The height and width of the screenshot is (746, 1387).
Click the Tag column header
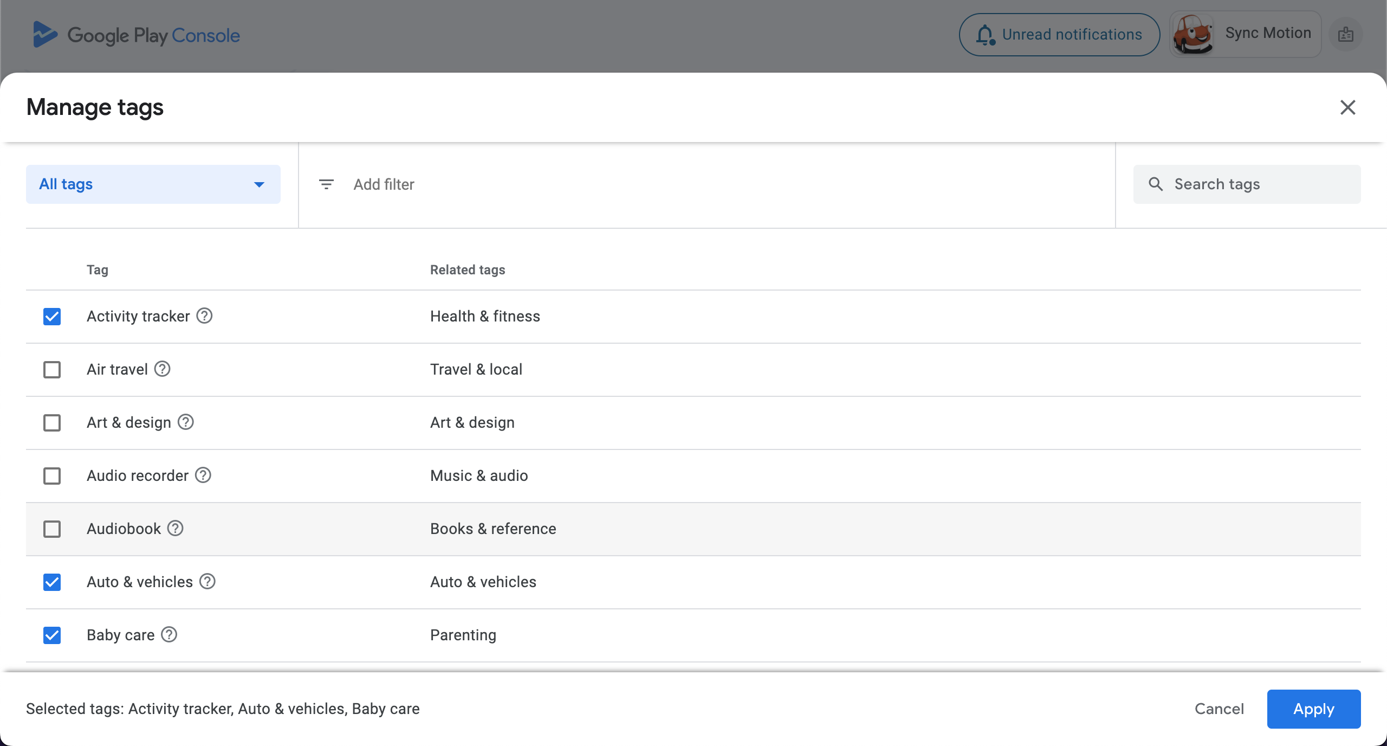click(98, 270)
